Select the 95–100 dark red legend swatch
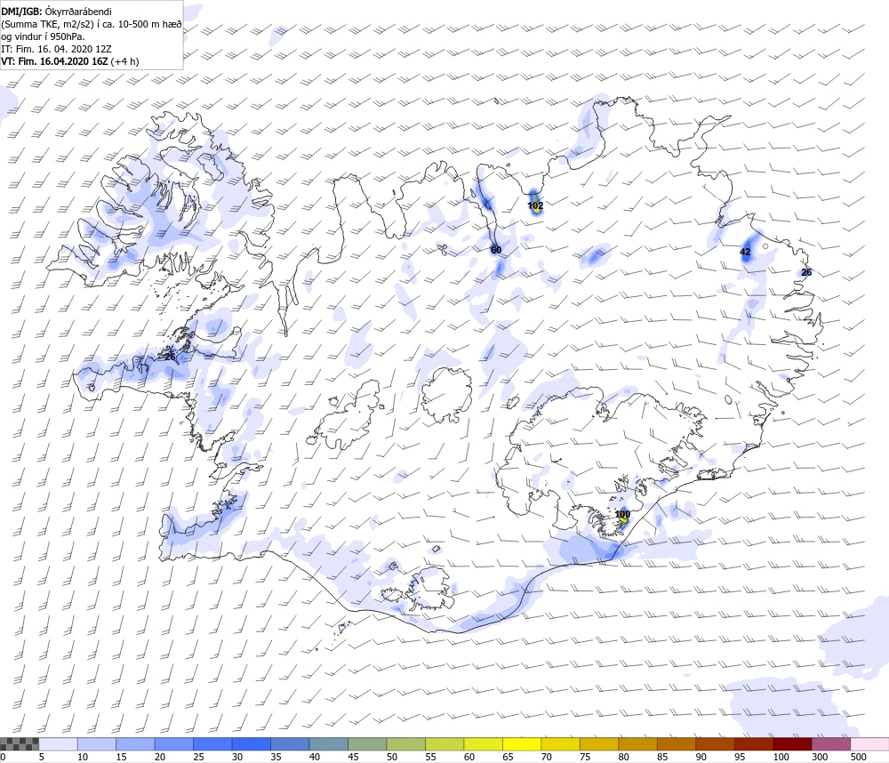The height and width of the screenshot is (763, 889). click(x=753, y=744)
